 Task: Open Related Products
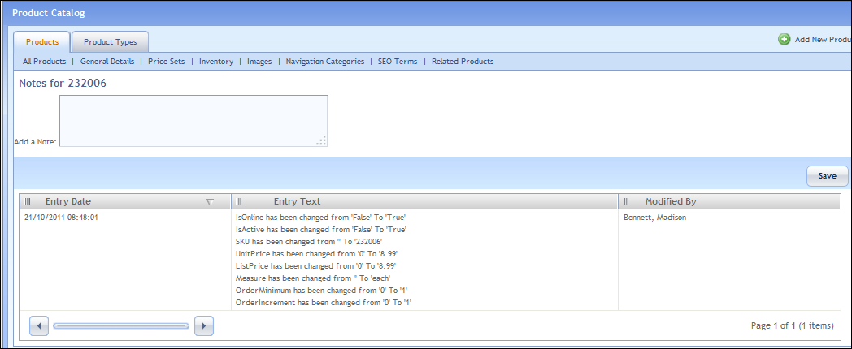(463, 62)
